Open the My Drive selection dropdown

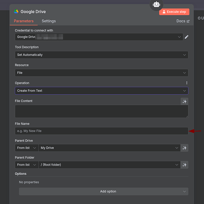click(109, 148)
